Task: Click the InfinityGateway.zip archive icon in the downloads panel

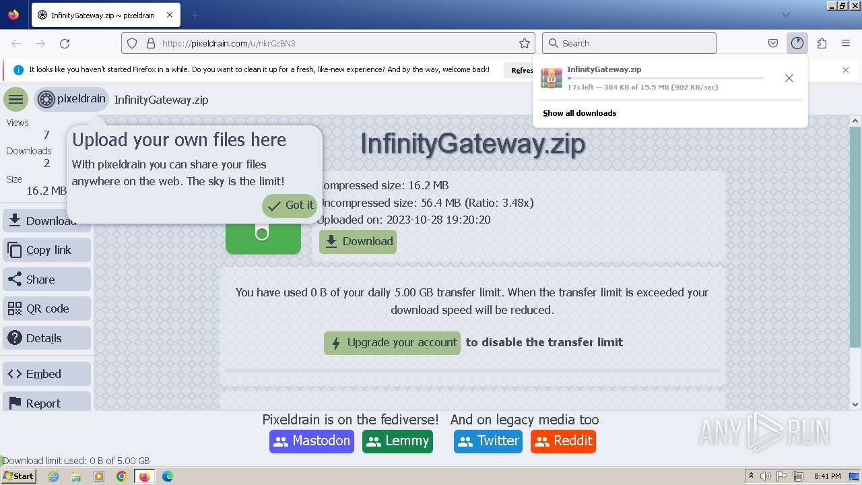Action: (x=552, y=78)
